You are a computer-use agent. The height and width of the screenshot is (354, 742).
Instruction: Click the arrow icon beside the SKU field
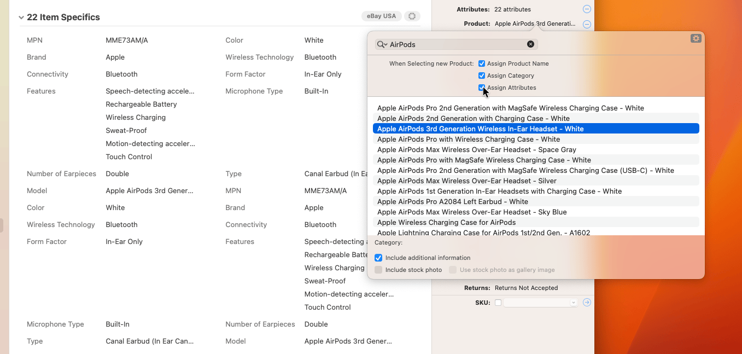(587, 303)
